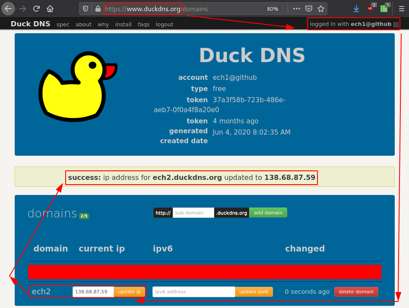The width and height of the screenshot is (409, 308).
Task: Click the 'changed' column header
Action: point(305,248)
